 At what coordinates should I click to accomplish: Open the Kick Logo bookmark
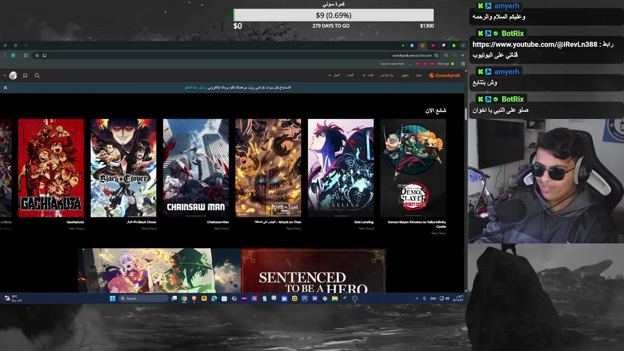(x=446, y=64)
